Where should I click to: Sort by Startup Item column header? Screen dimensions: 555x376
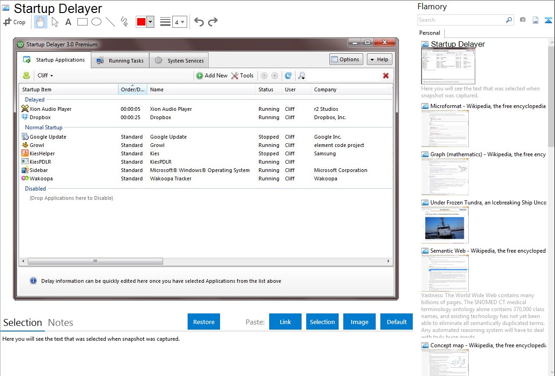[x=69, y=89]
